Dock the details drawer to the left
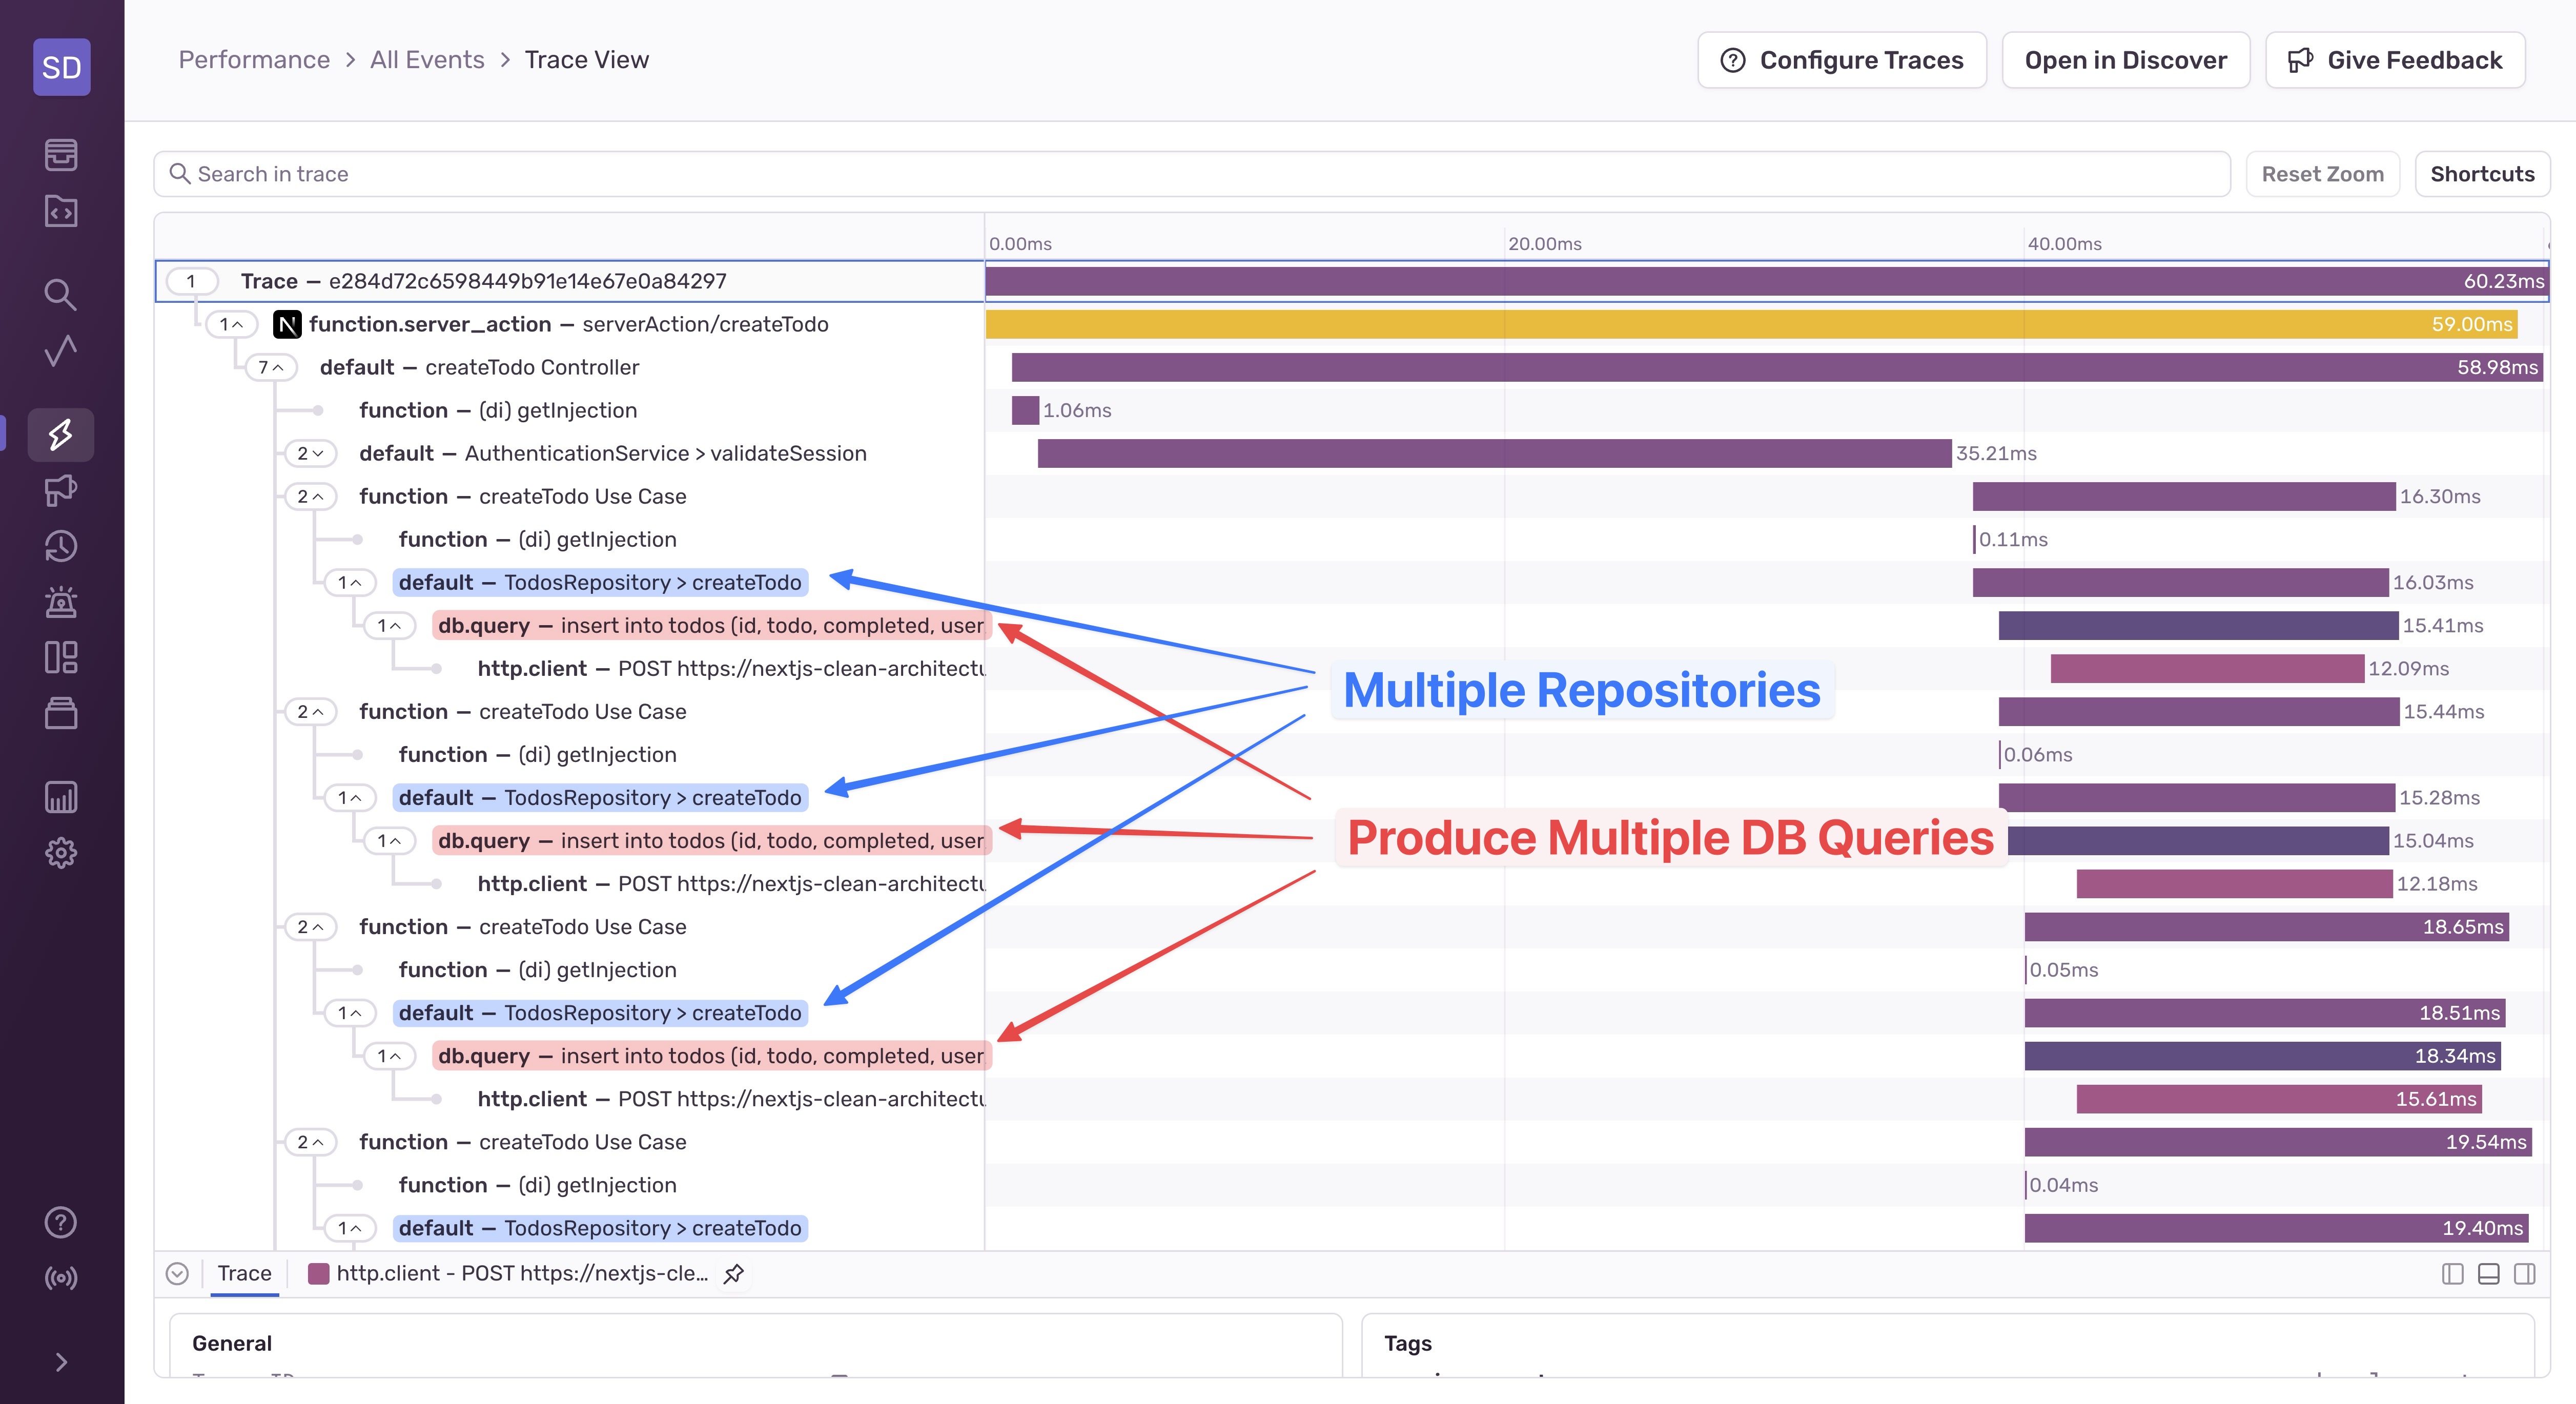The height and width of the screenshot is (1404, 2576). [x=2452, y=1273]
